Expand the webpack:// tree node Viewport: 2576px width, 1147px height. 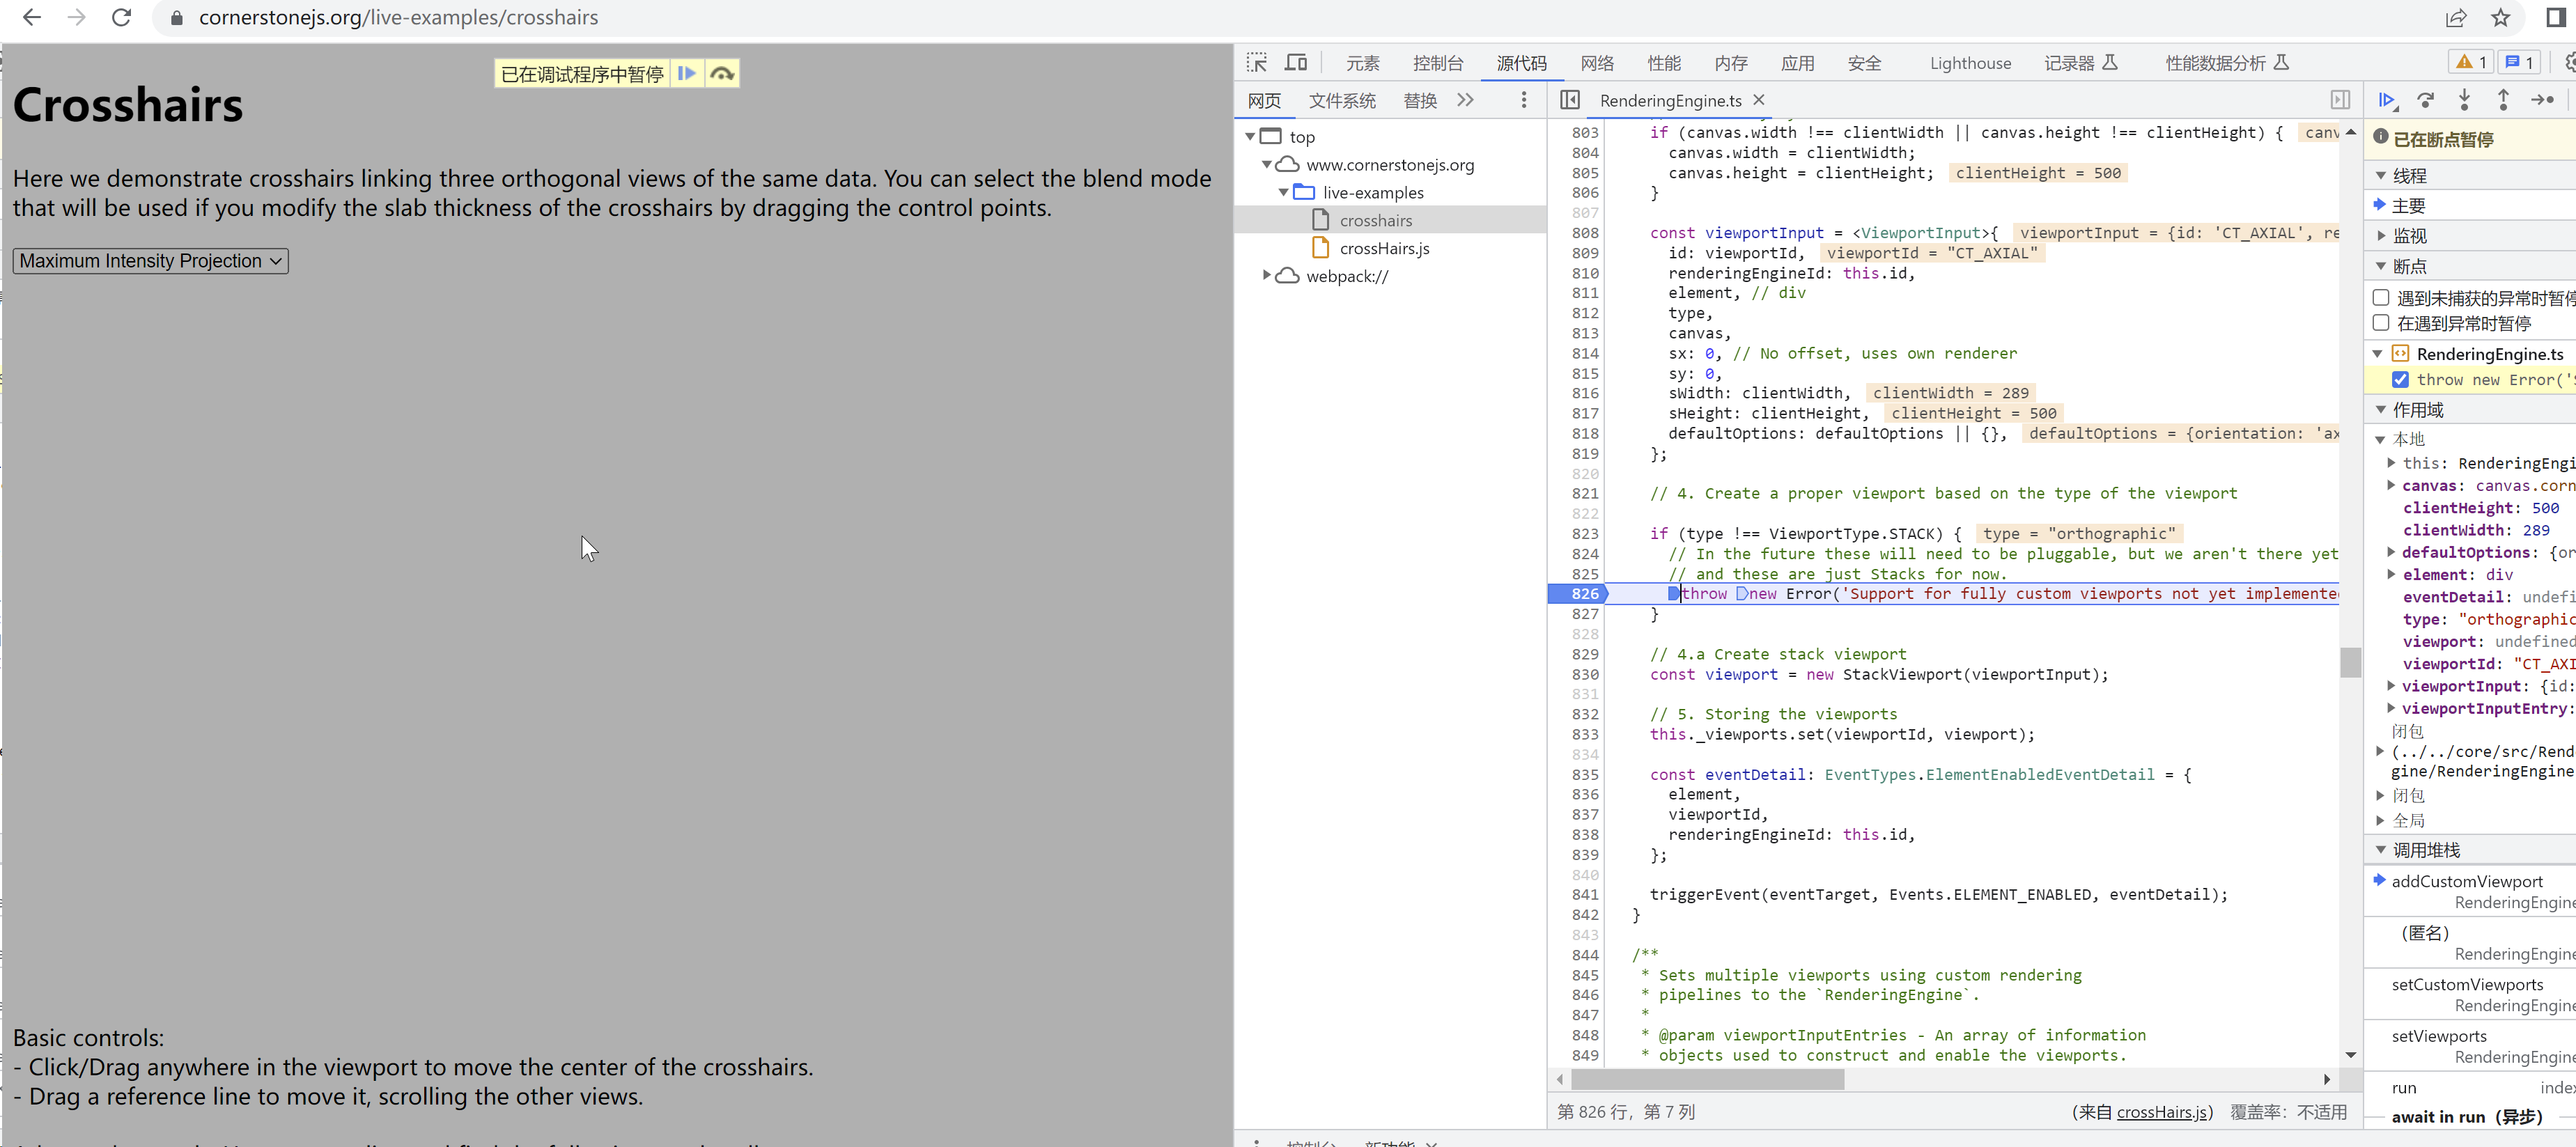click(1267, 276)
